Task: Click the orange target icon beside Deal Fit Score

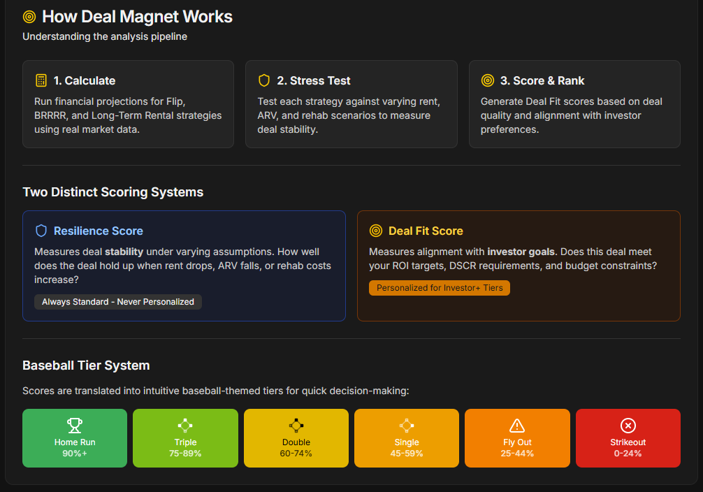Action: click(x=376, y=231)
